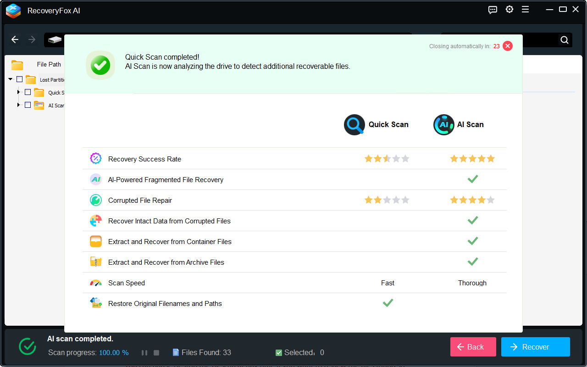Click the blue Recover button
Screen dimensions: 587x367
[x=536, y=347]
